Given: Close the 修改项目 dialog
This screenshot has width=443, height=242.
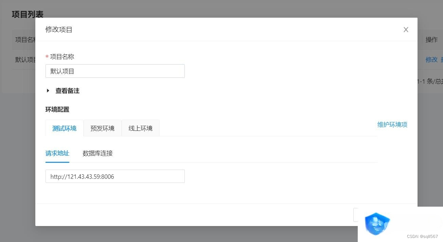Looking at the screenshot, I should (406, 30).
